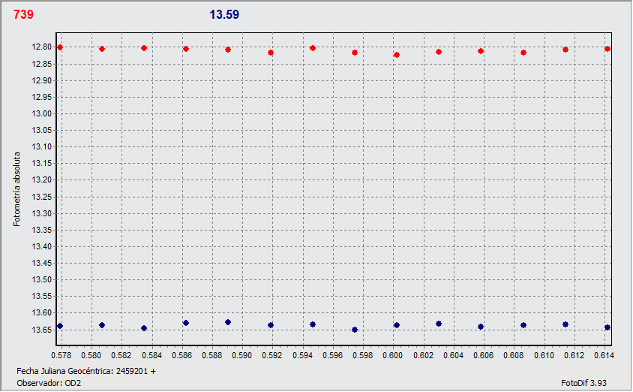
Task: Click x-axis label 0.578
Action: point(61,355)
